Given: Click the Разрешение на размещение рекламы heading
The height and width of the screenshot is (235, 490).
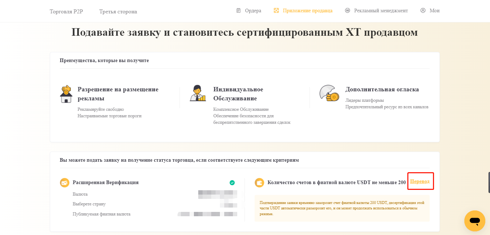Looking at the screenshot, I should tap(118, 94).
